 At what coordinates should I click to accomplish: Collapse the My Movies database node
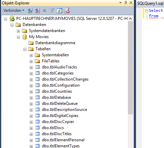pos(18,37)
